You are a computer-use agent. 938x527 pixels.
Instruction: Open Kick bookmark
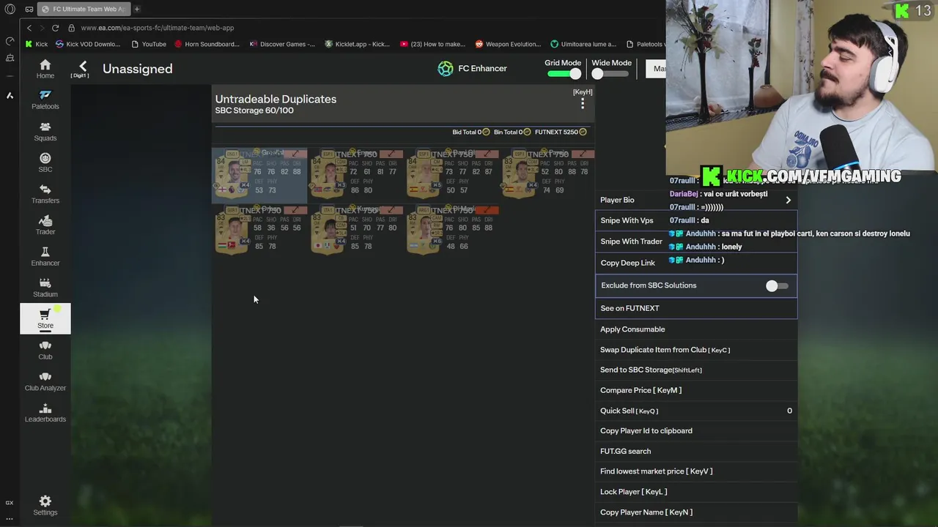pyautogui.click(x=36, y=44)
